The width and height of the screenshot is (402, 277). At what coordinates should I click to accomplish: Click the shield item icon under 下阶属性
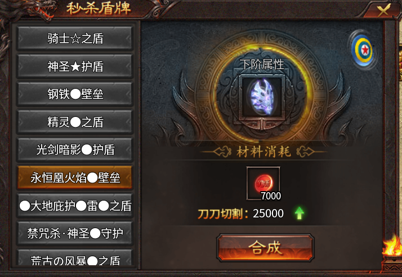coord(262,97)
